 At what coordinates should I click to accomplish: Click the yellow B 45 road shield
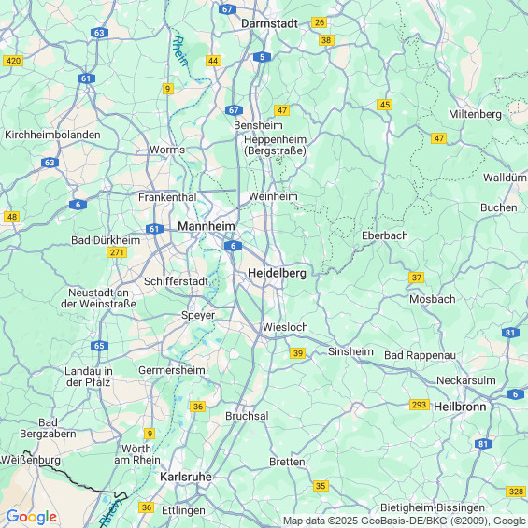click(x=385, y=105)
